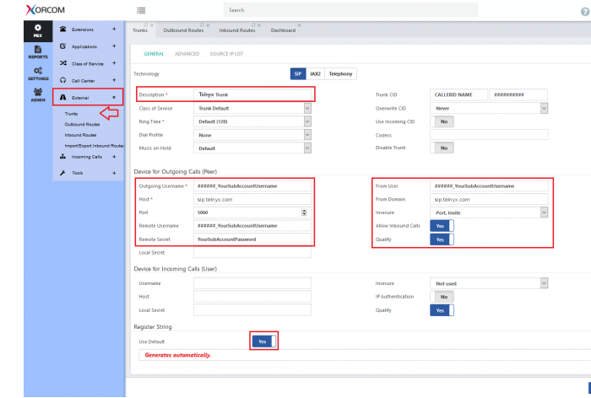Image resolution: width=591 pixels, height=398 pixels.
Task: Click the Description field with Telnyx Trunk
Action: point(253,94)
